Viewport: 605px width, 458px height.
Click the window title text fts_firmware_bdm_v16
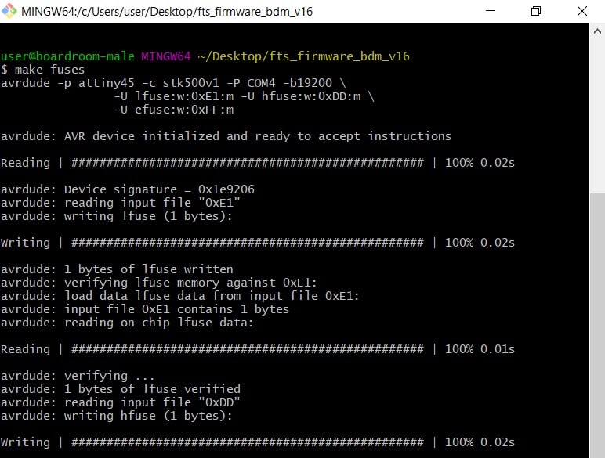[255, 12]
